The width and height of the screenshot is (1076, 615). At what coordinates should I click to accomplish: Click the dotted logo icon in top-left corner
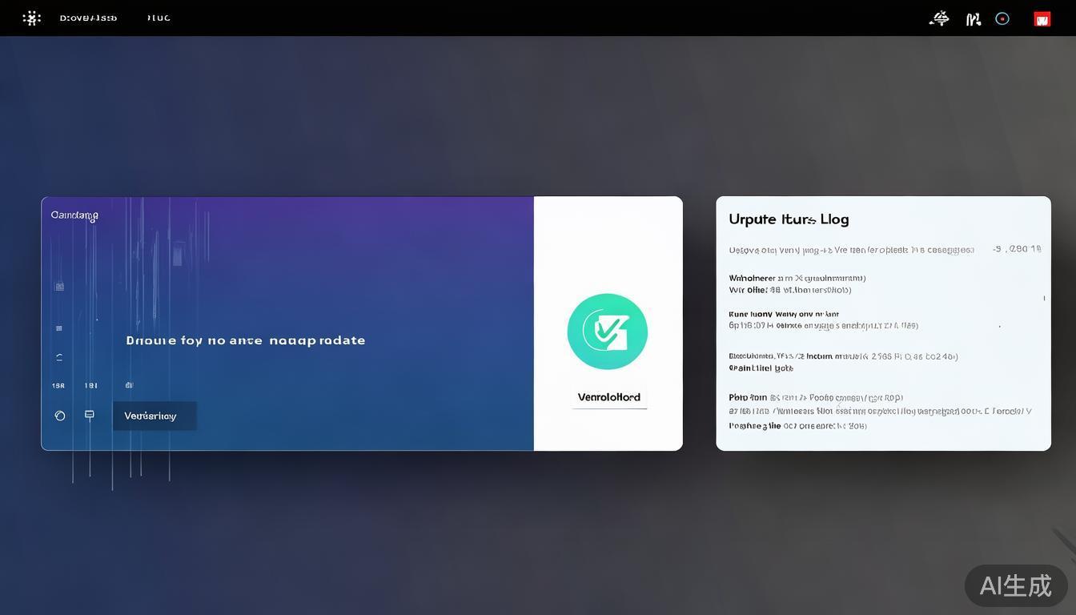(x=31, y=18)
